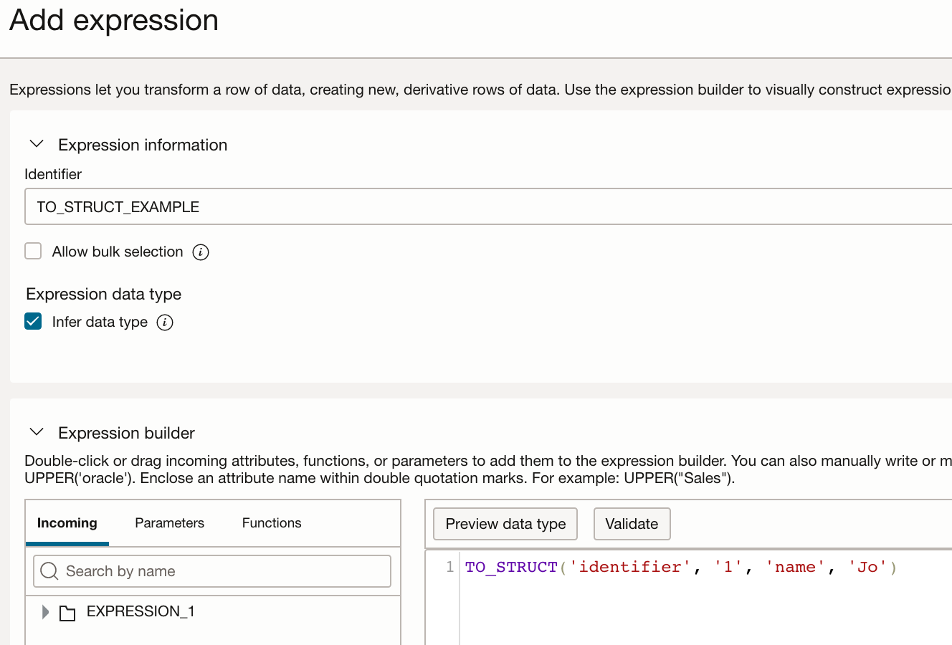Click the Expression builder heading text
The image size is (952, 645).
(126, 433)
